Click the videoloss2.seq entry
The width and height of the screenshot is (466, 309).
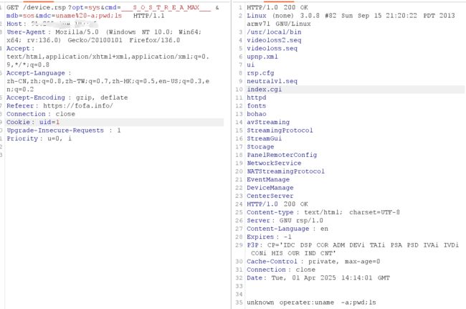click(274, 40)
